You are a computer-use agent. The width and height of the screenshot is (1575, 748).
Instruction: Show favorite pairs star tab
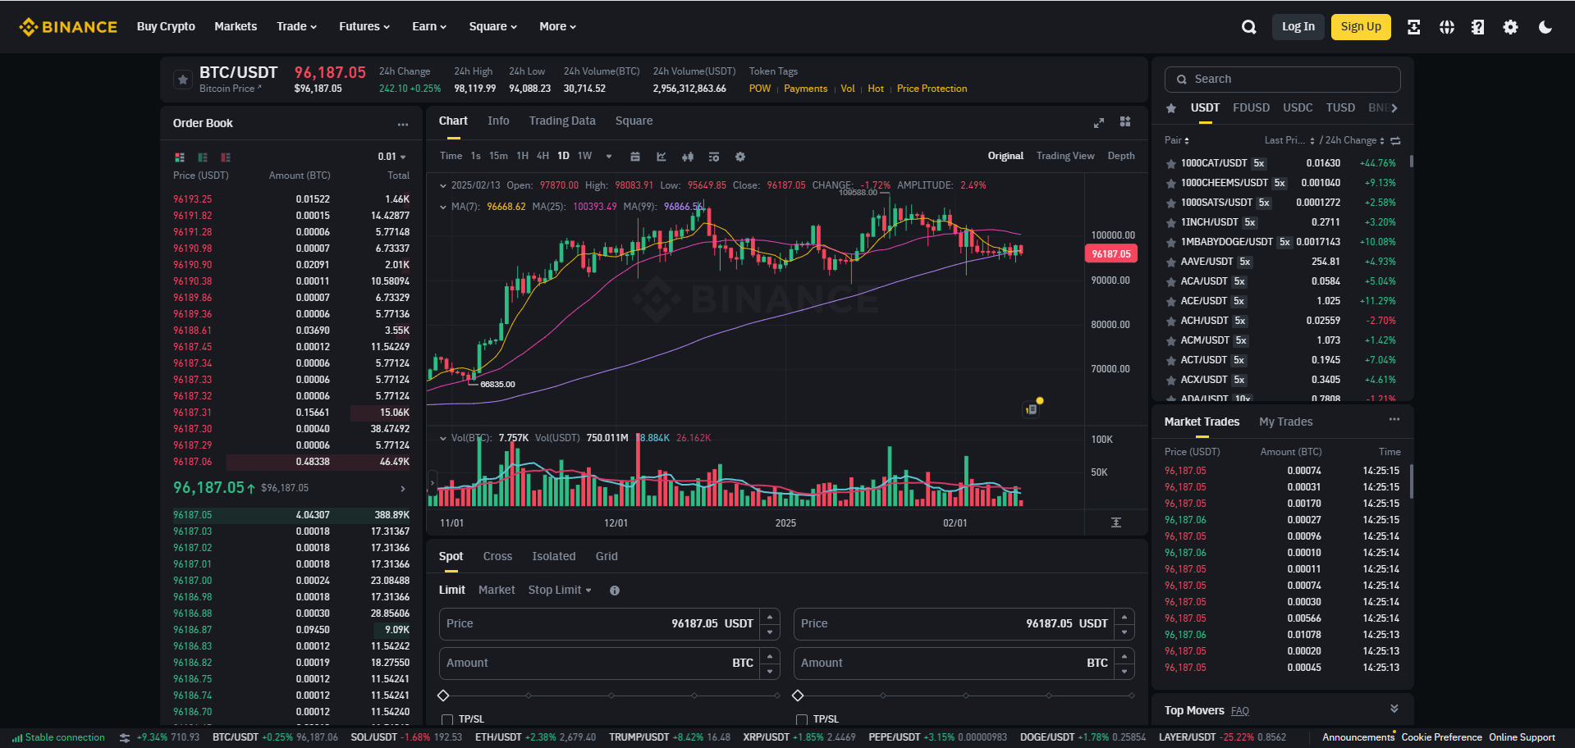1171,108
